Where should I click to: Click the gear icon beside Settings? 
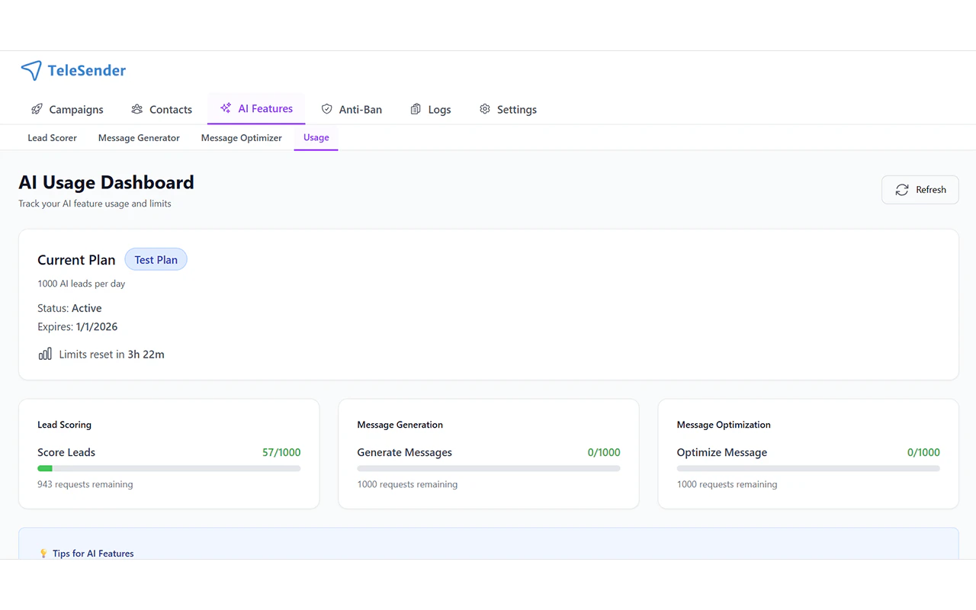click(x=485, y=109)
